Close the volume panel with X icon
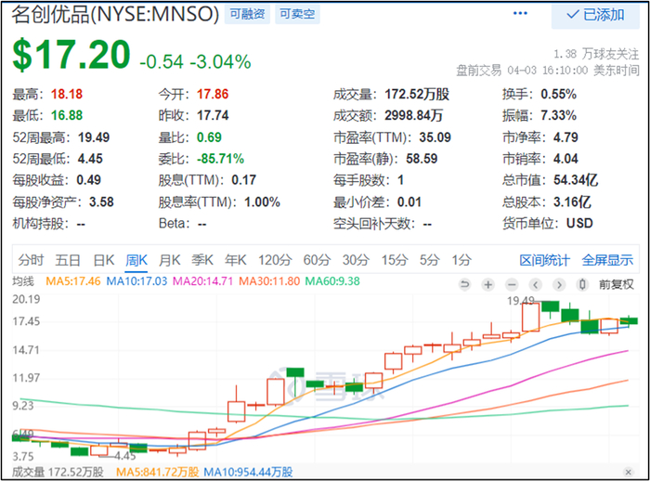The image size is (650, 481). click(x=628, y=472)
